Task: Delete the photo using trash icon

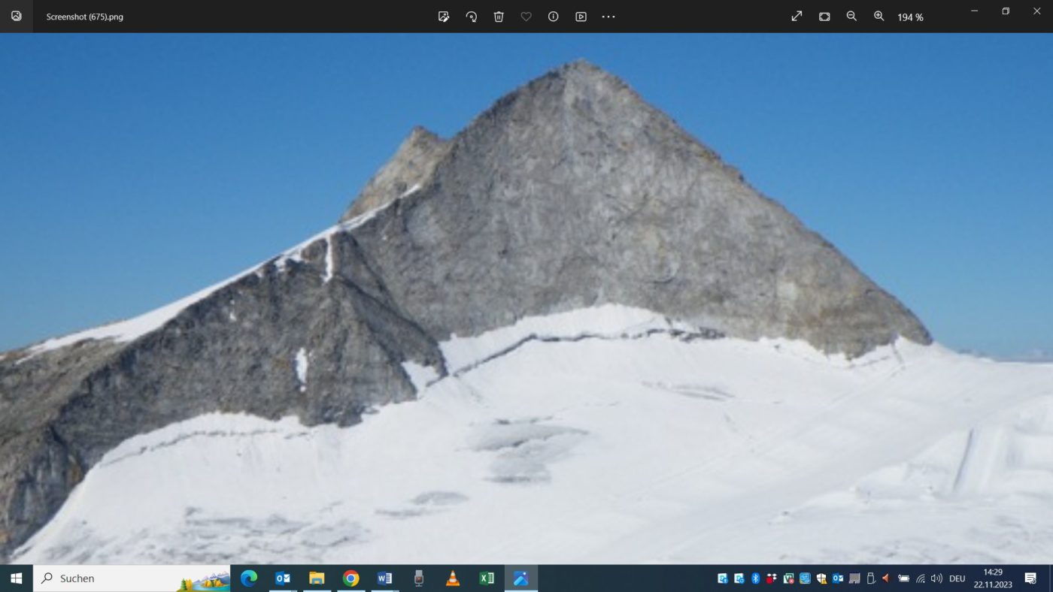Action: (x=499, y=17)
